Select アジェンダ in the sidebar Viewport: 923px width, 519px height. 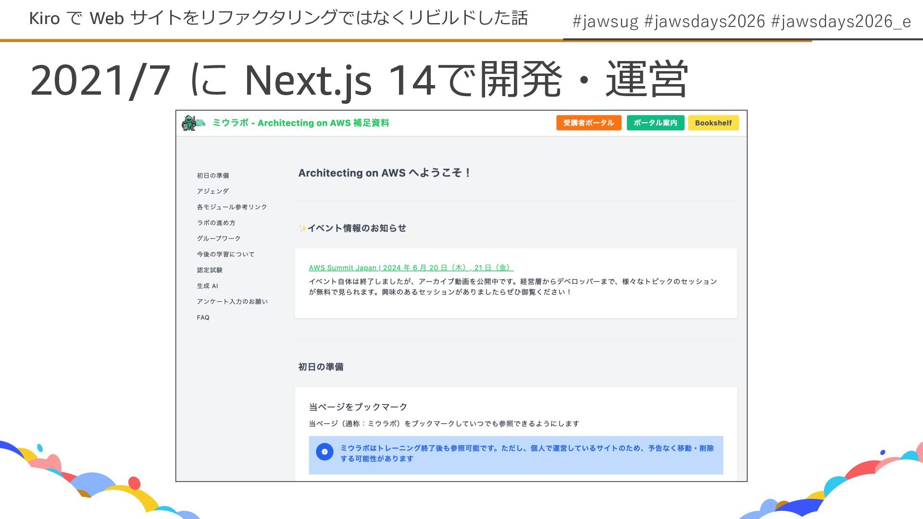(x=212, y=191)
